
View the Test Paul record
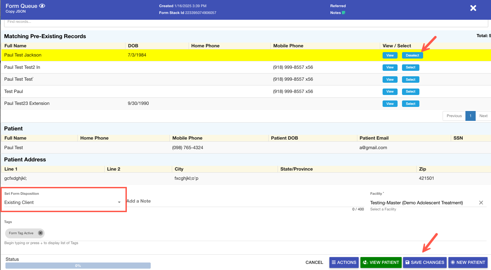390,92
